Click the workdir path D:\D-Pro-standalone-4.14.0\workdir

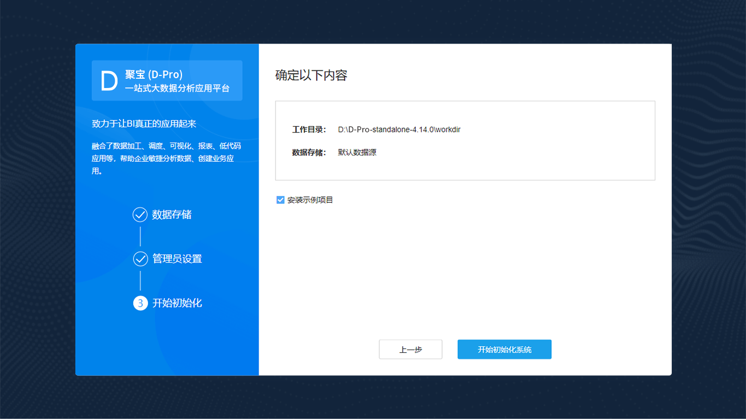coord(399,130)
